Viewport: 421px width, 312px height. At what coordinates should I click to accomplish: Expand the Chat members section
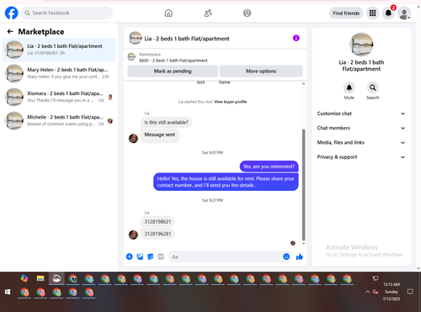click(x=361, y=128)
